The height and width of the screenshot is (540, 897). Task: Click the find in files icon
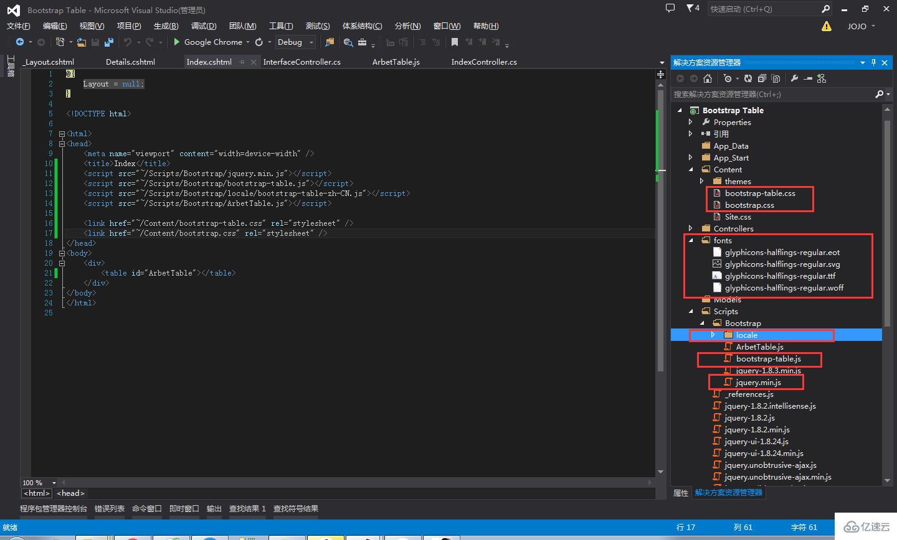pos(330,42)
